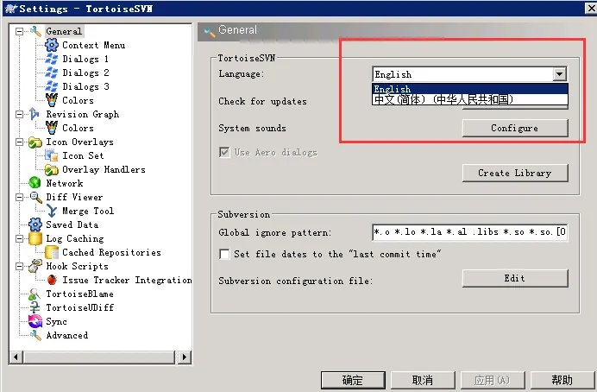Screen dimensions: 597x392
Task: Click the Icon Overlays folder icon
Action: (x=35, y=142)
